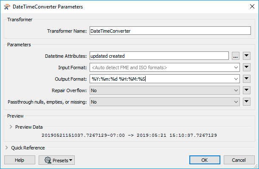Confirm with the OK button
Viewport: 259px width, 169px height.
click(205, 160)
